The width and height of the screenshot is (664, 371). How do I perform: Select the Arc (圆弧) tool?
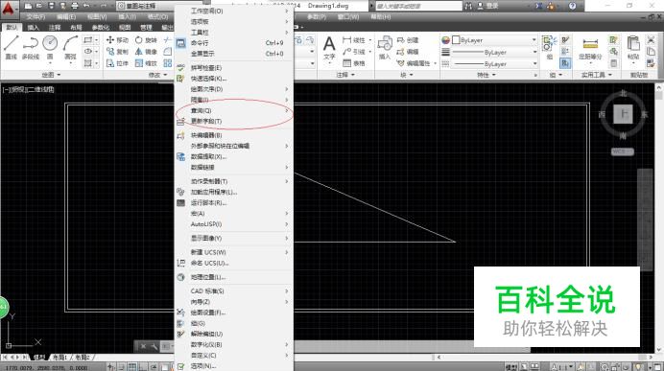coord(70,47)
